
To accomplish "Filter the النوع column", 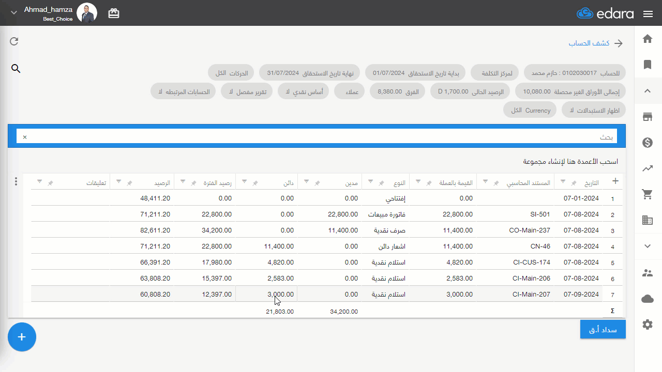I will tap(370, 181).
